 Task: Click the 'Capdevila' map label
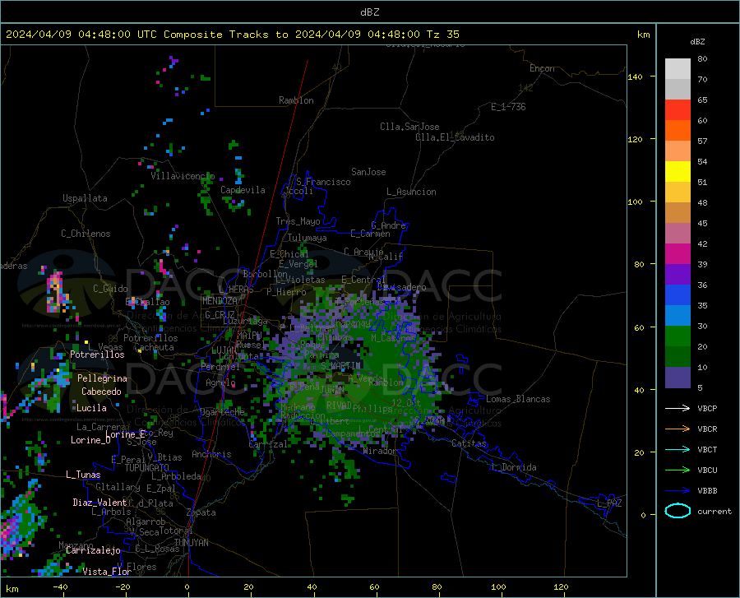point(243,190)
